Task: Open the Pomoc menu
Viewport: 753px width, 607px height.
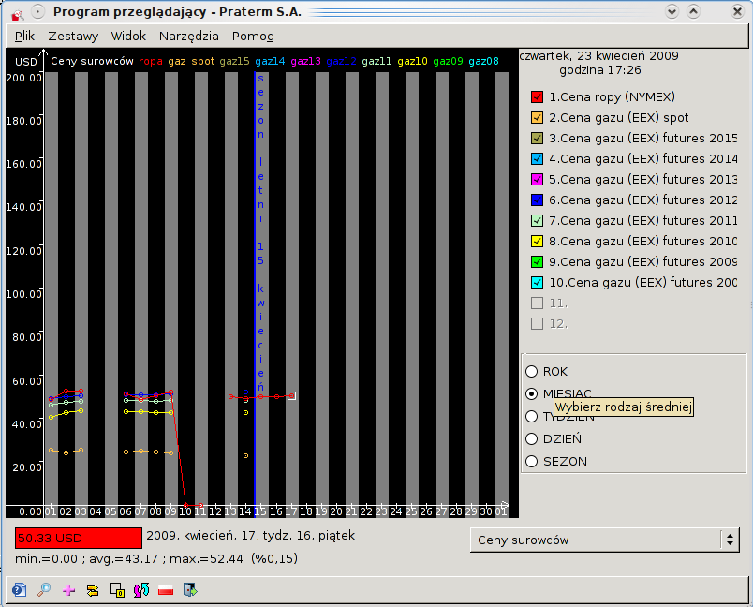Action: 253,36
